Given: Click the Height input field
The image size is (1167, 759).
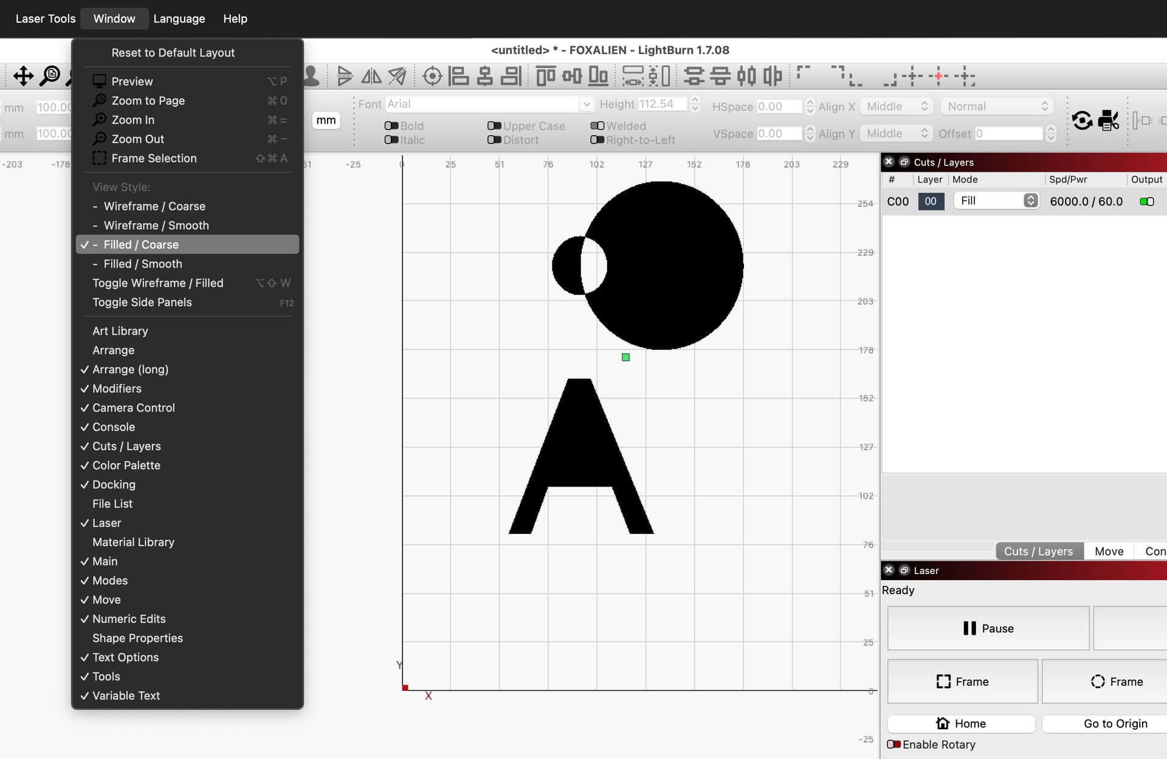Looking at the screenshot, I should 663,104.
